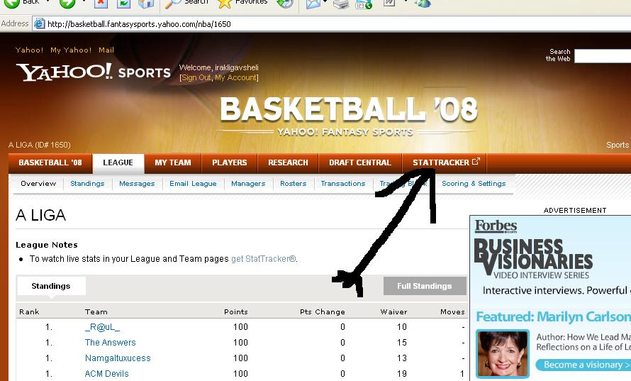Click the green Back arrow in browser toolbar
The height and width of the screenshot is (381, 631).
[x=11, y=4]
